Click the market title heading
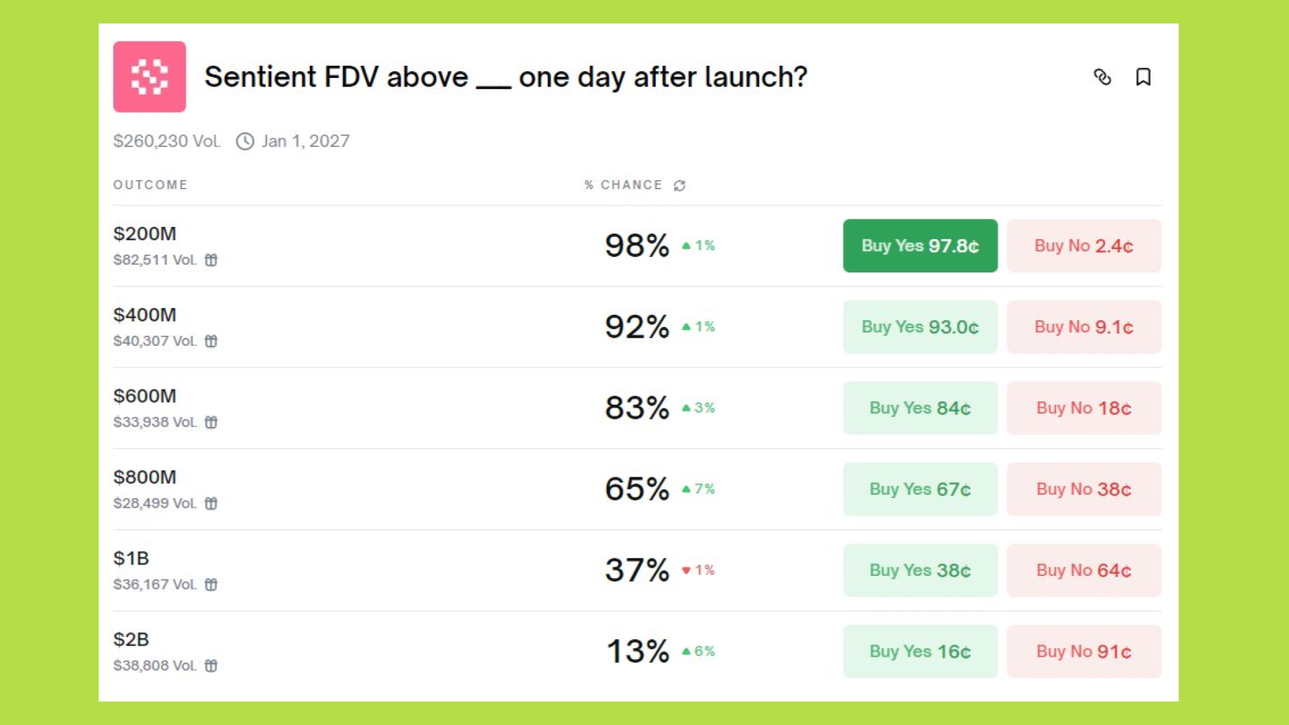Viewport: 1289px width, 725px height. pos(506,77)
